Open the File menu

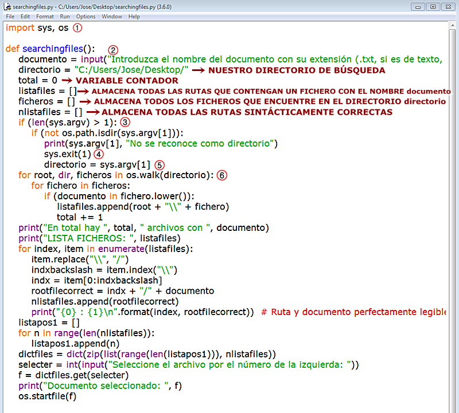(x=10, y=17)
